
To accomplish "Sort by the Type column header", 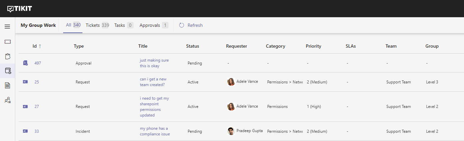I will click(x=79, y=46).
